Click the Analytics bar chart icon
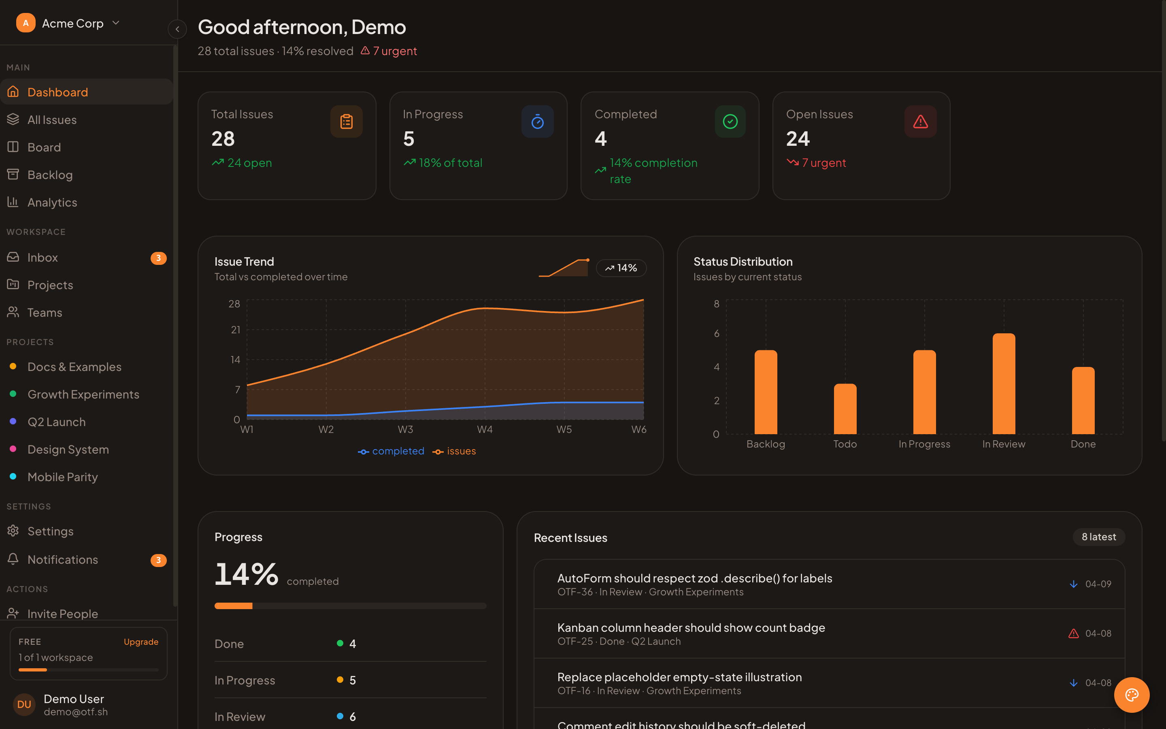This screenshot has width=1166, height=729. pos(13,202)
